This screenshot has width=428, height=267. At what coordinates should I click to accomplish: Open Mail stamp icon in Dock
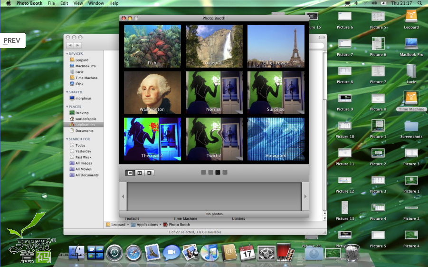pos(152,252)
